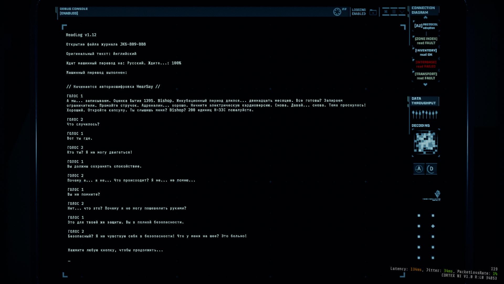
Task: Select the [ZONE INDEX] read FAULT entry
Action: pos(426,41)
